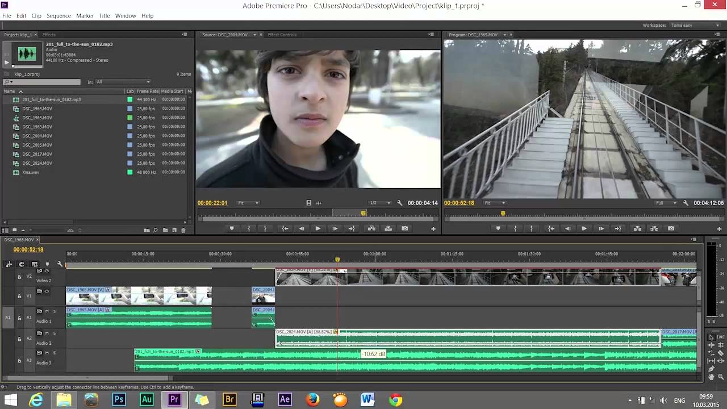This screenshot has height=409, width=727.
Task: Open Program monitor settings wrench
Action: point(686,203)
